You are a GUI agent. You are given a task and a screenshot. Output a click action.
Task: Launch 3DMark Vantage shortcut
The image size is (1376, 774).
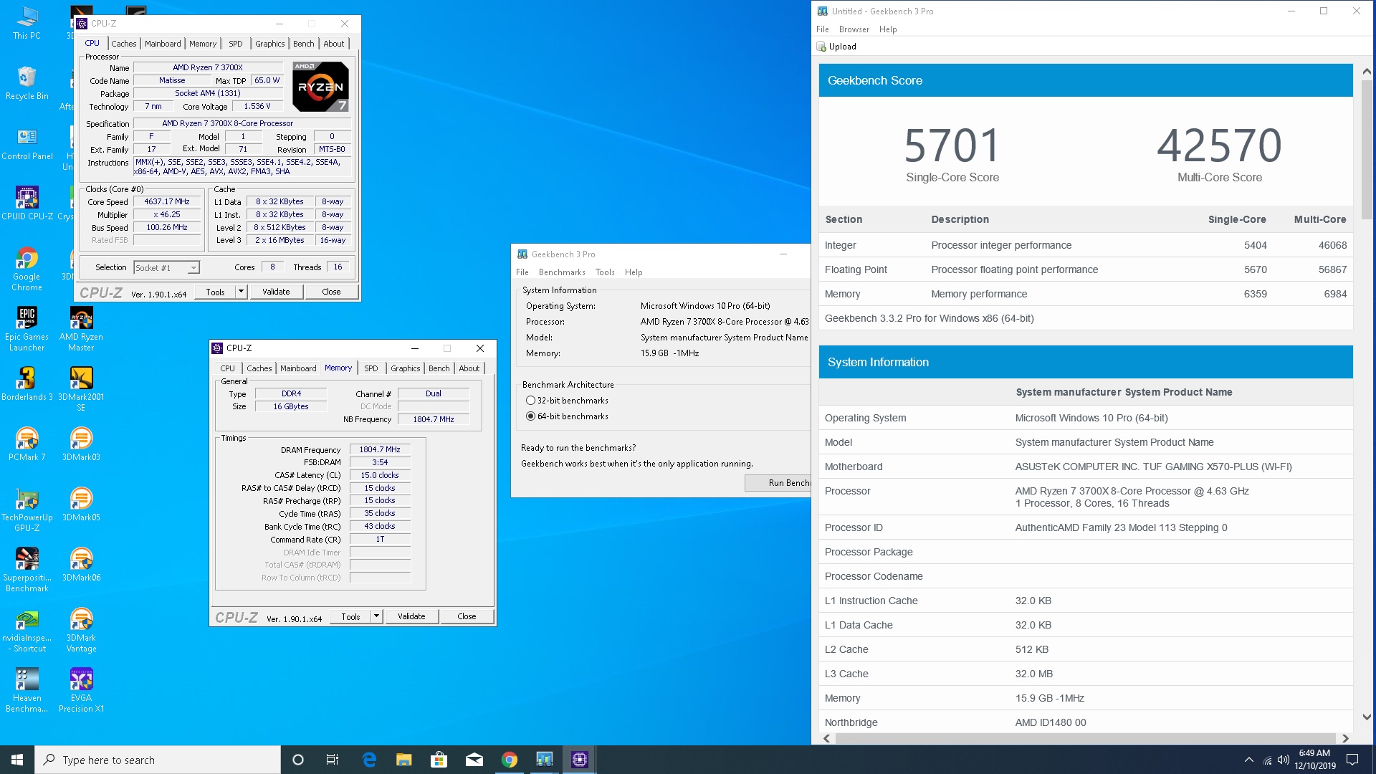pos(81,630)
